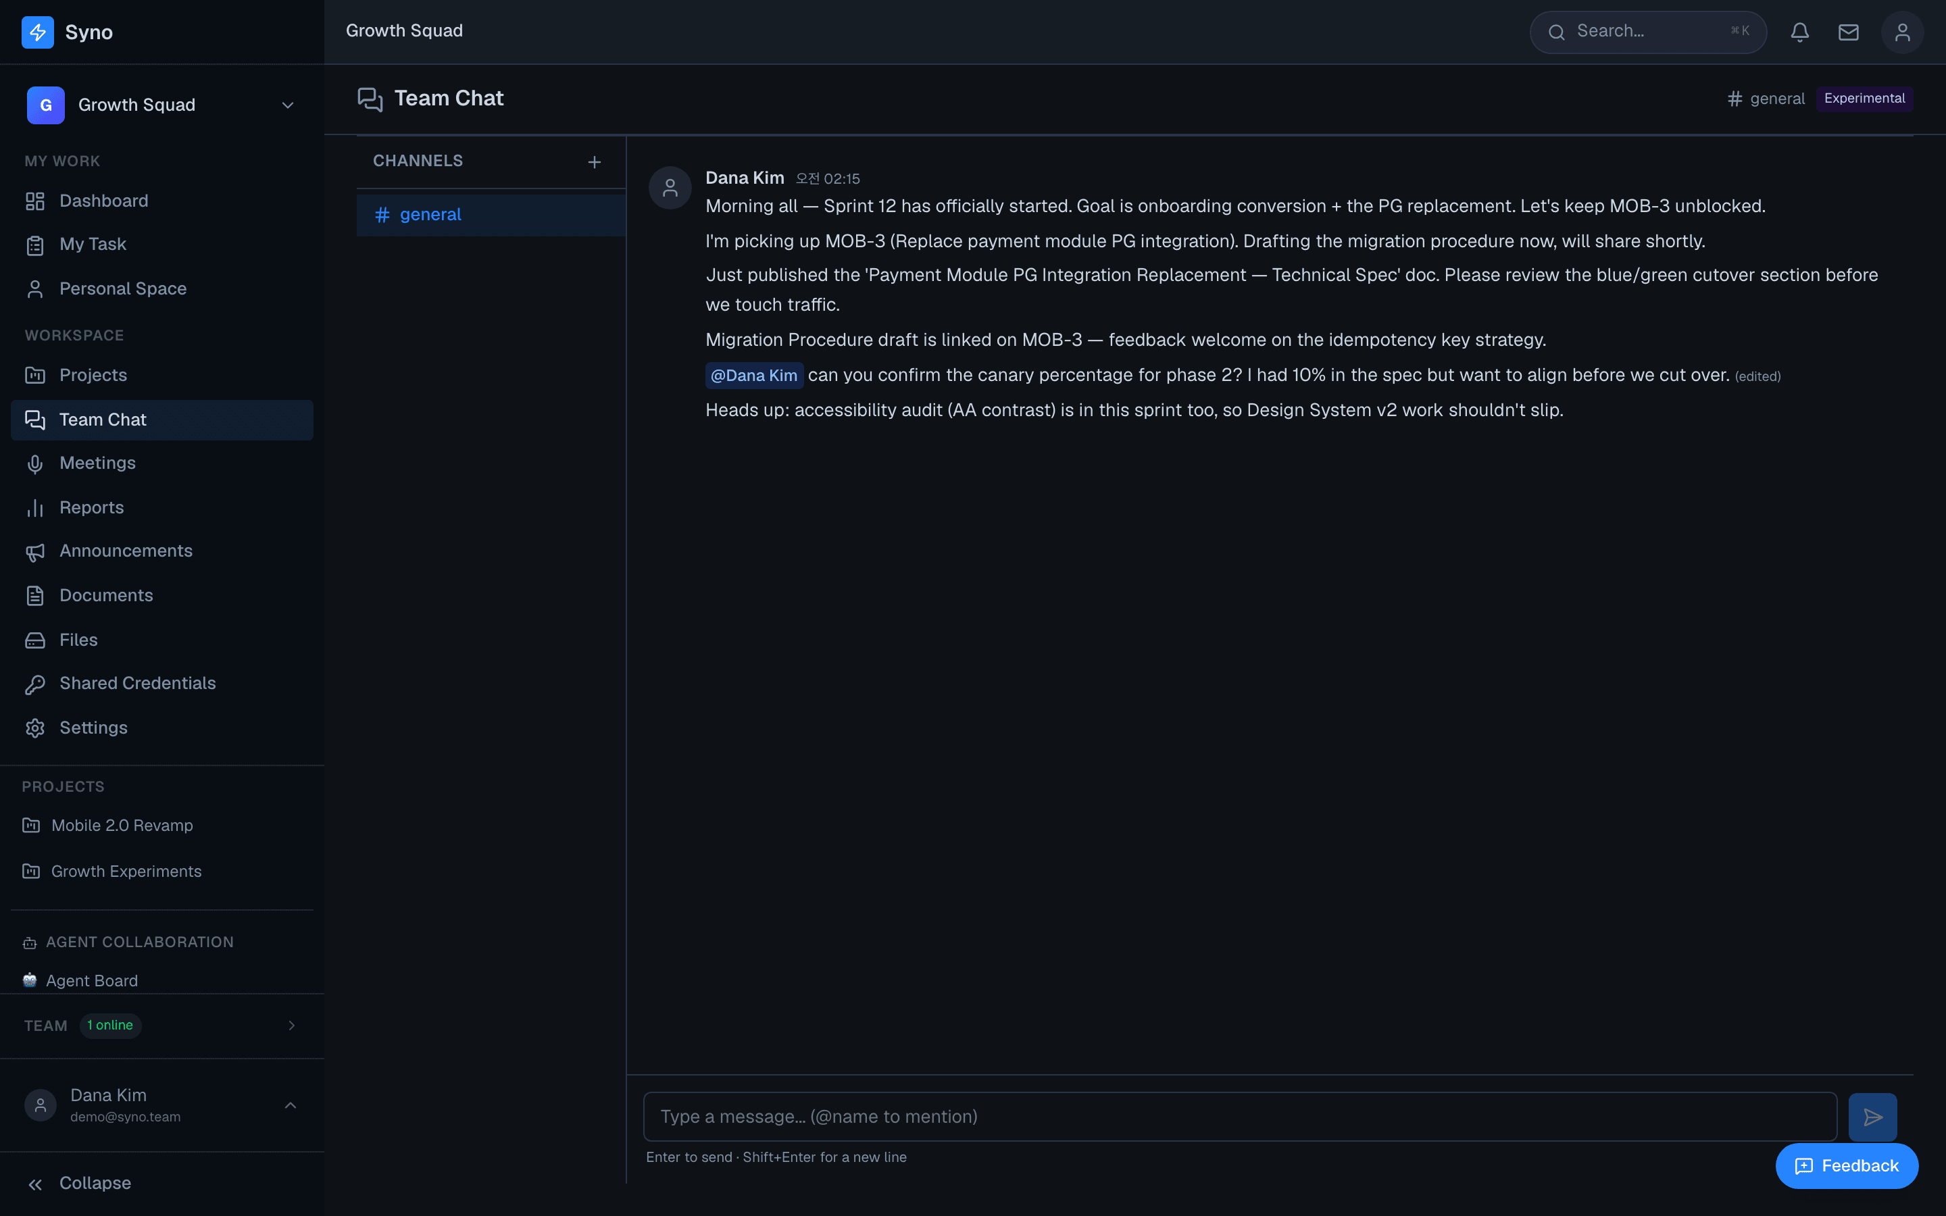This screenshot has height=1216, width=1946.
Task: Go to Announcements
Action: (x=162, y=551)
